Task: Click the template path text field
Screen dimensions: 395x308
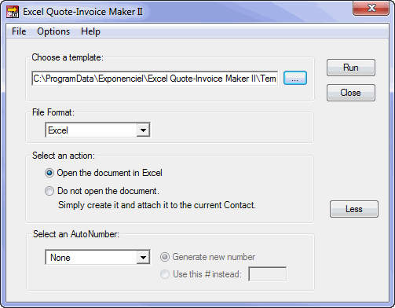Action: (155, 79)
